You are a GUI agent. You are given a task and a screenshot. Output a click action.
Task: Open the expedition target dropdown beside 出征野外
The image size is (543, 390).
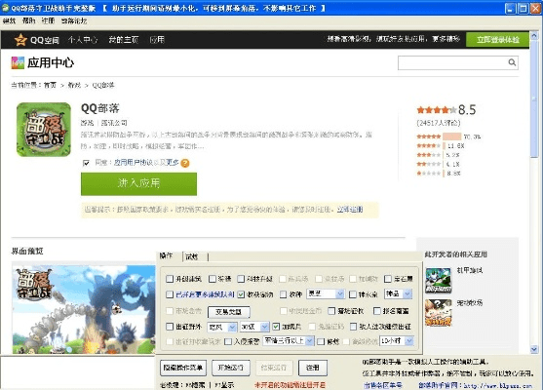coord(222,327)
